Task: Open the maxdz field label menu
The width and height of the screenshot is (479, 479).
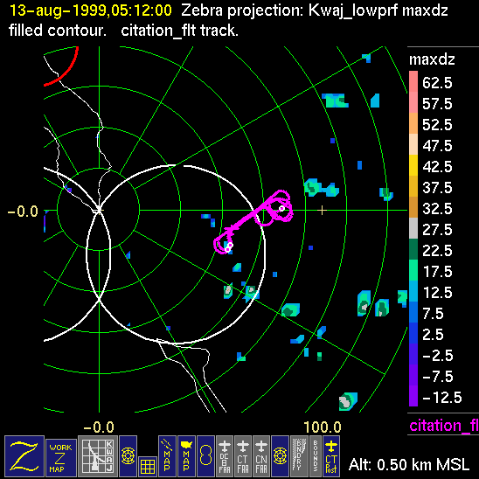Action: click(x=432, y=59)
